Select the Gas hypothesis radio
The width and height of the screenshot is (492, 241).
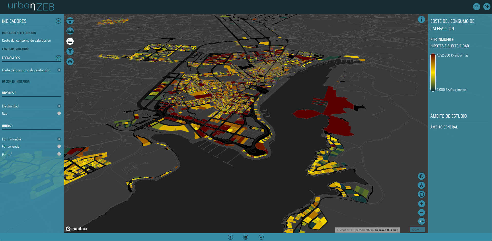tap(59, 113)
